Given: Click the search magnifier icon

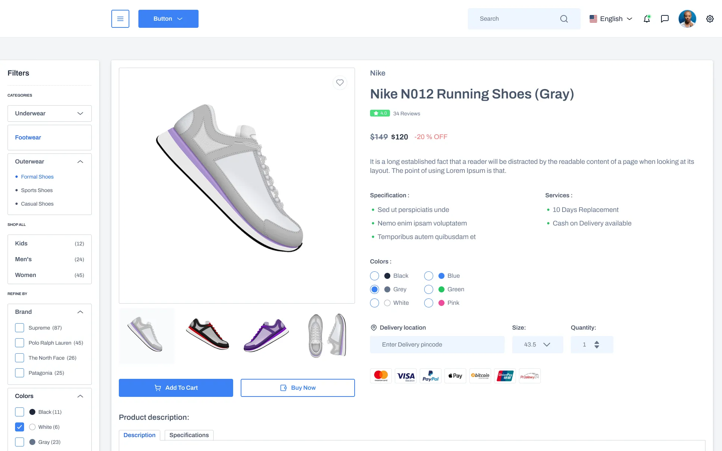Looking at the screenshot, I should 564,19.
